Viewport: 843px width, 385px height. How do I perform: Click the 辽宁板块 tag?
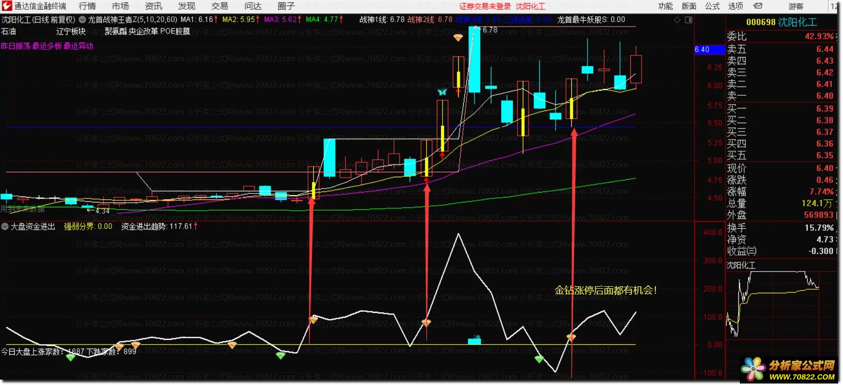click(x=71, y=31)
